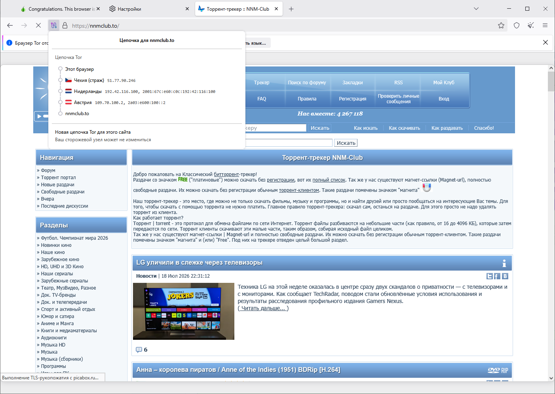555x394 pixels.
Task: Open the Как скачивать help link
Action: 405,128
